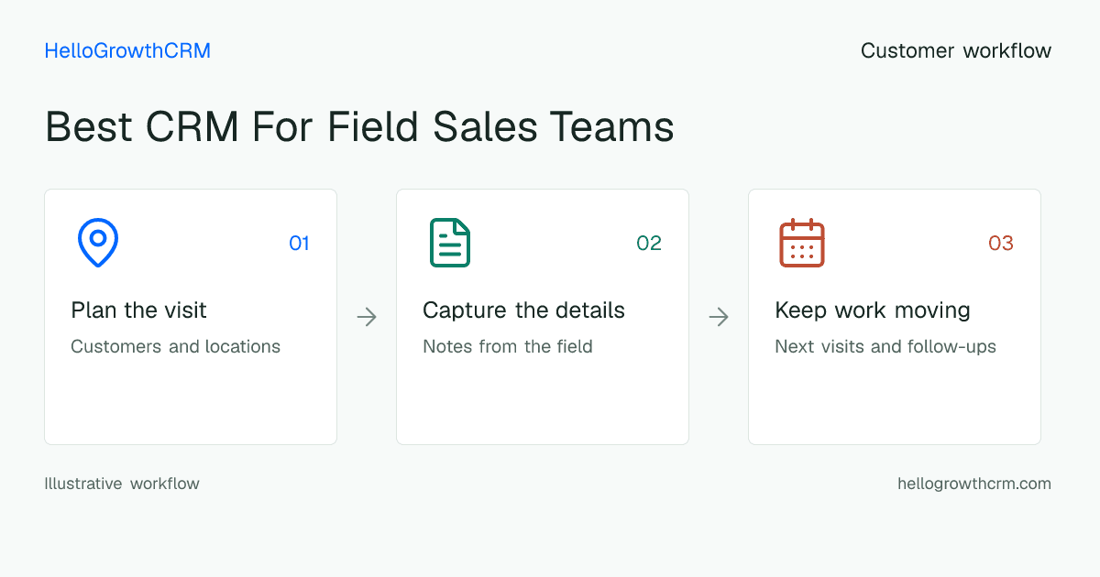The width and height of the screenshot is (1100, 577).
Task: Open the HelloGrowthCRM brand link
Action: coord(127,51)
